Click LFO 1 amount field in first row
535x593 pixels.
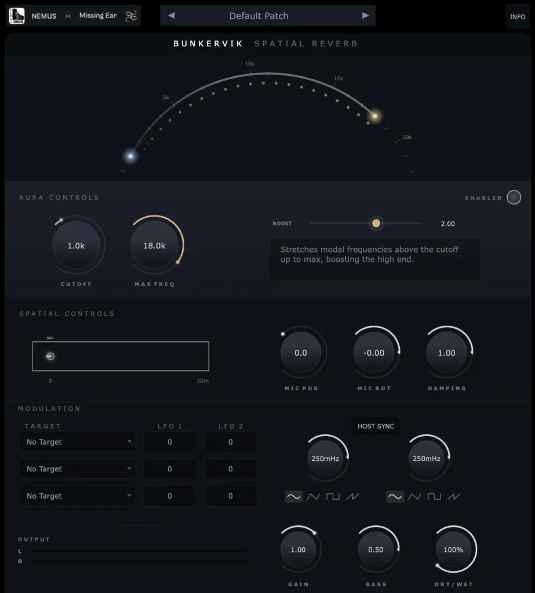coord(170,442)
